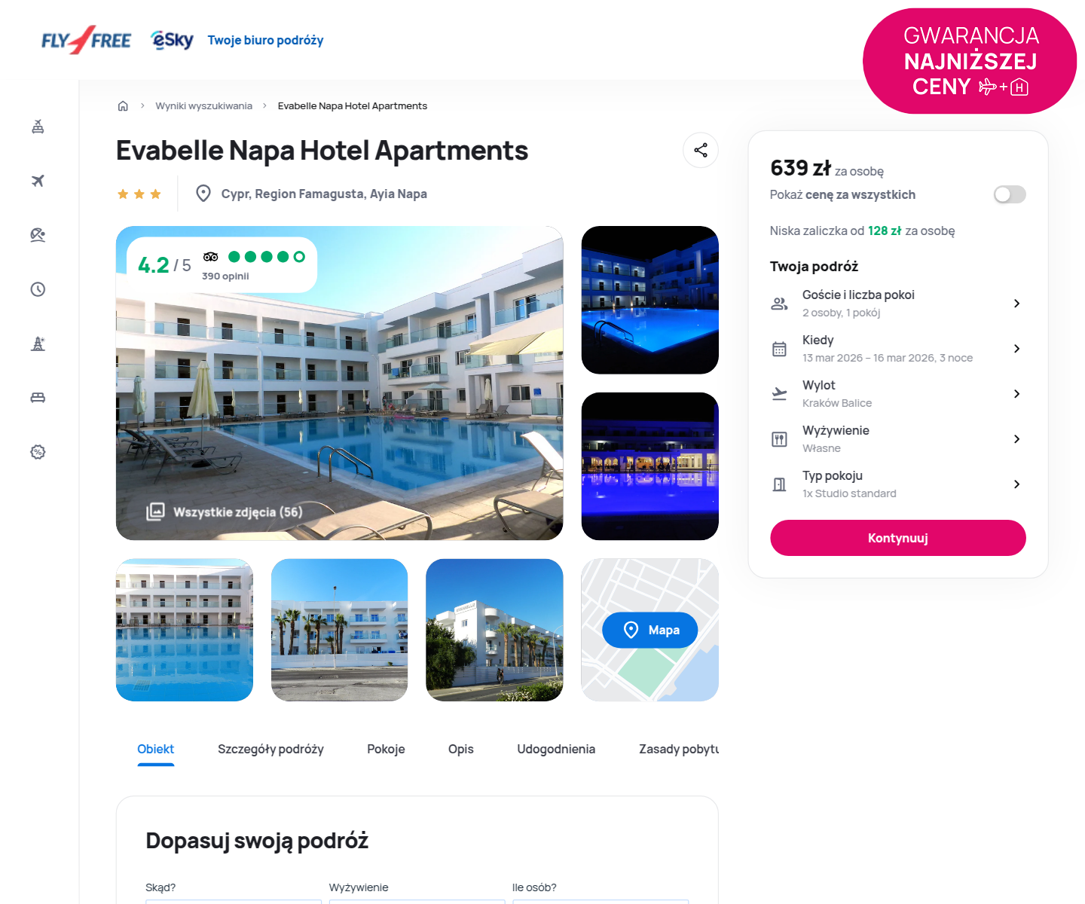Switch to the 'Udogodnienia' tab
Screen dimensions: 1085x904
click(x=556, y=749)
